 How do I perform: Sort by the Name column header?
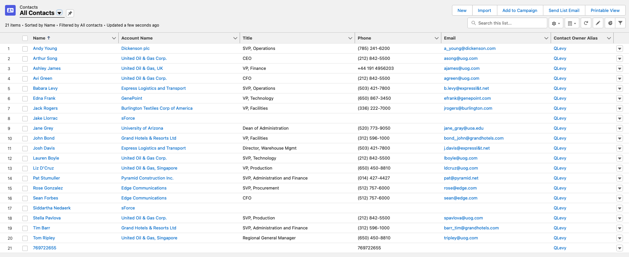pos(39,38)
